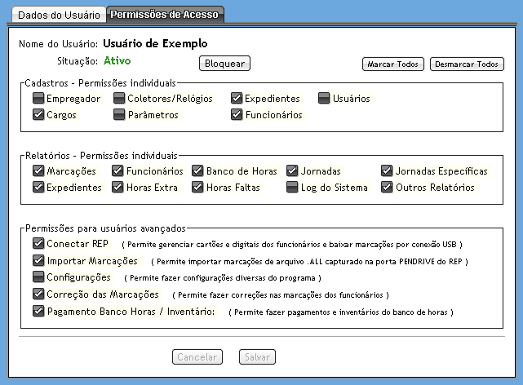Disable the Banco de Horas report
Viewport: 523px width, 385px height.
click(x=198, y=171)
